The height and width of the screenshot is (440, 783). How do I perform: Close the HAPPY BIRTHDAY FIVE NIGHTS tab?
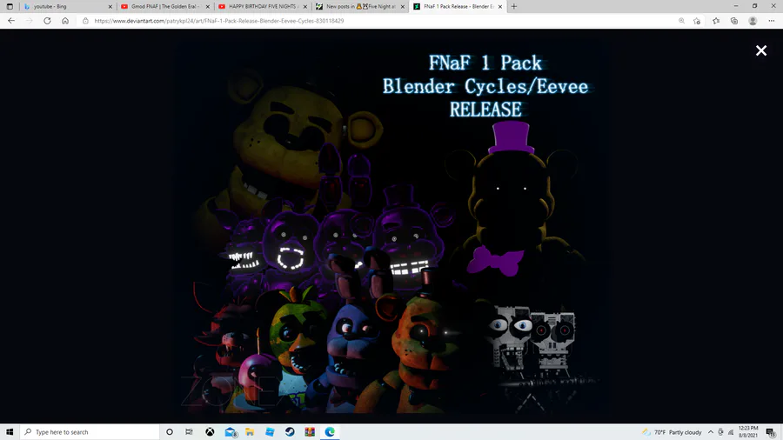[305, 6]
